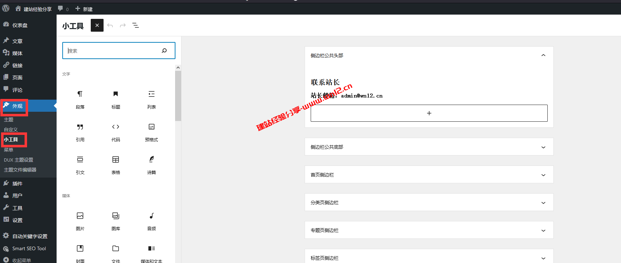
Task: Open 插件 (Plugins) menu
Action: [x=28, y=183]
